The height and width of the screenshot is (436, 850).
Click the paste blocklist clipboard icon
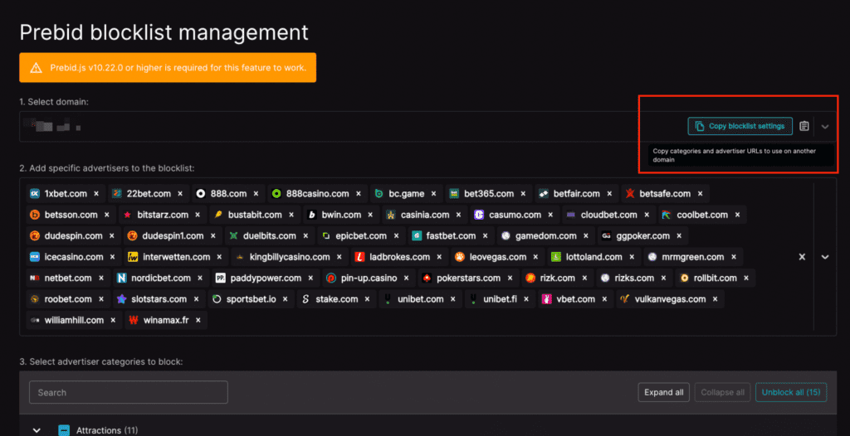(804, 126)
